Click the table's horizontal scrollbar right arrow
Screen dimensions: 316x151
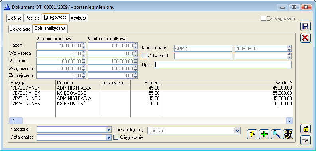(x=290, y=121)
